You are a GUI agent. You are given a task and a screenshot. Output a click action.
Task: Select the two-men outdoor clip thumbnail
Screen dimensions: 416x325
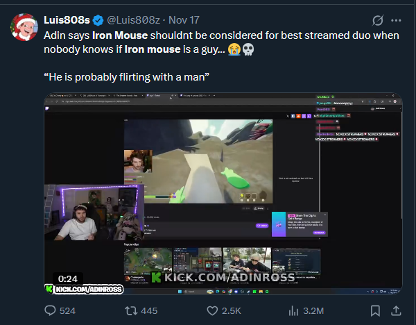247,260
